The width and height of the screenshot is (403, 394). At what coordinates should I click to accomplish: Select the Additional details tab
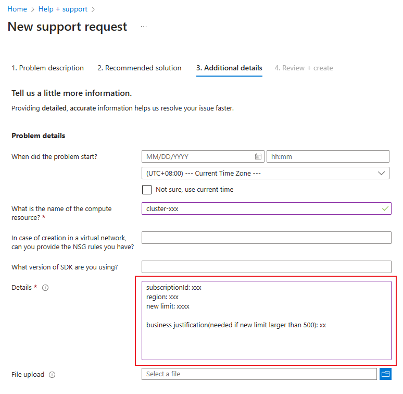tap(229, 68)
